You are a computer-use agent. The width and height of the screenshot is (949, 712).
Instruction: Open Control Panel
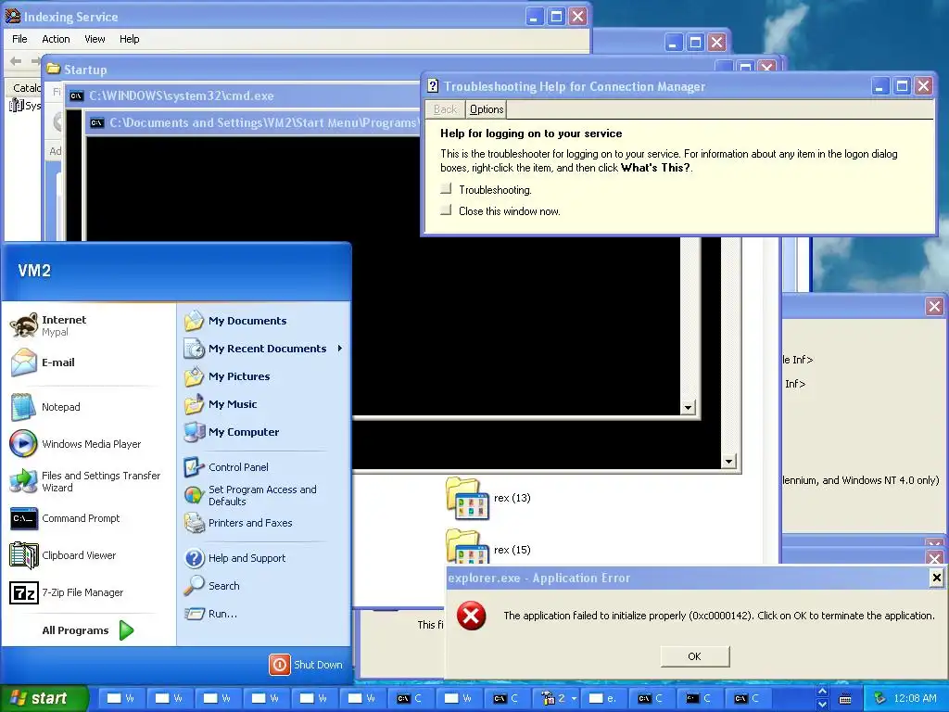pos(264,467)
